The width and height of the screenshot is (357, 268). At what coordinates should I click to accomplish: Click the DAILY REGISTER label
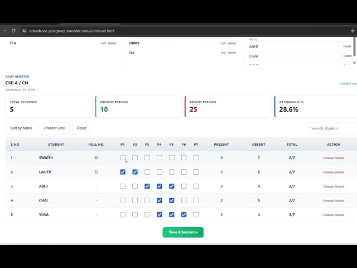click(17, 76)
